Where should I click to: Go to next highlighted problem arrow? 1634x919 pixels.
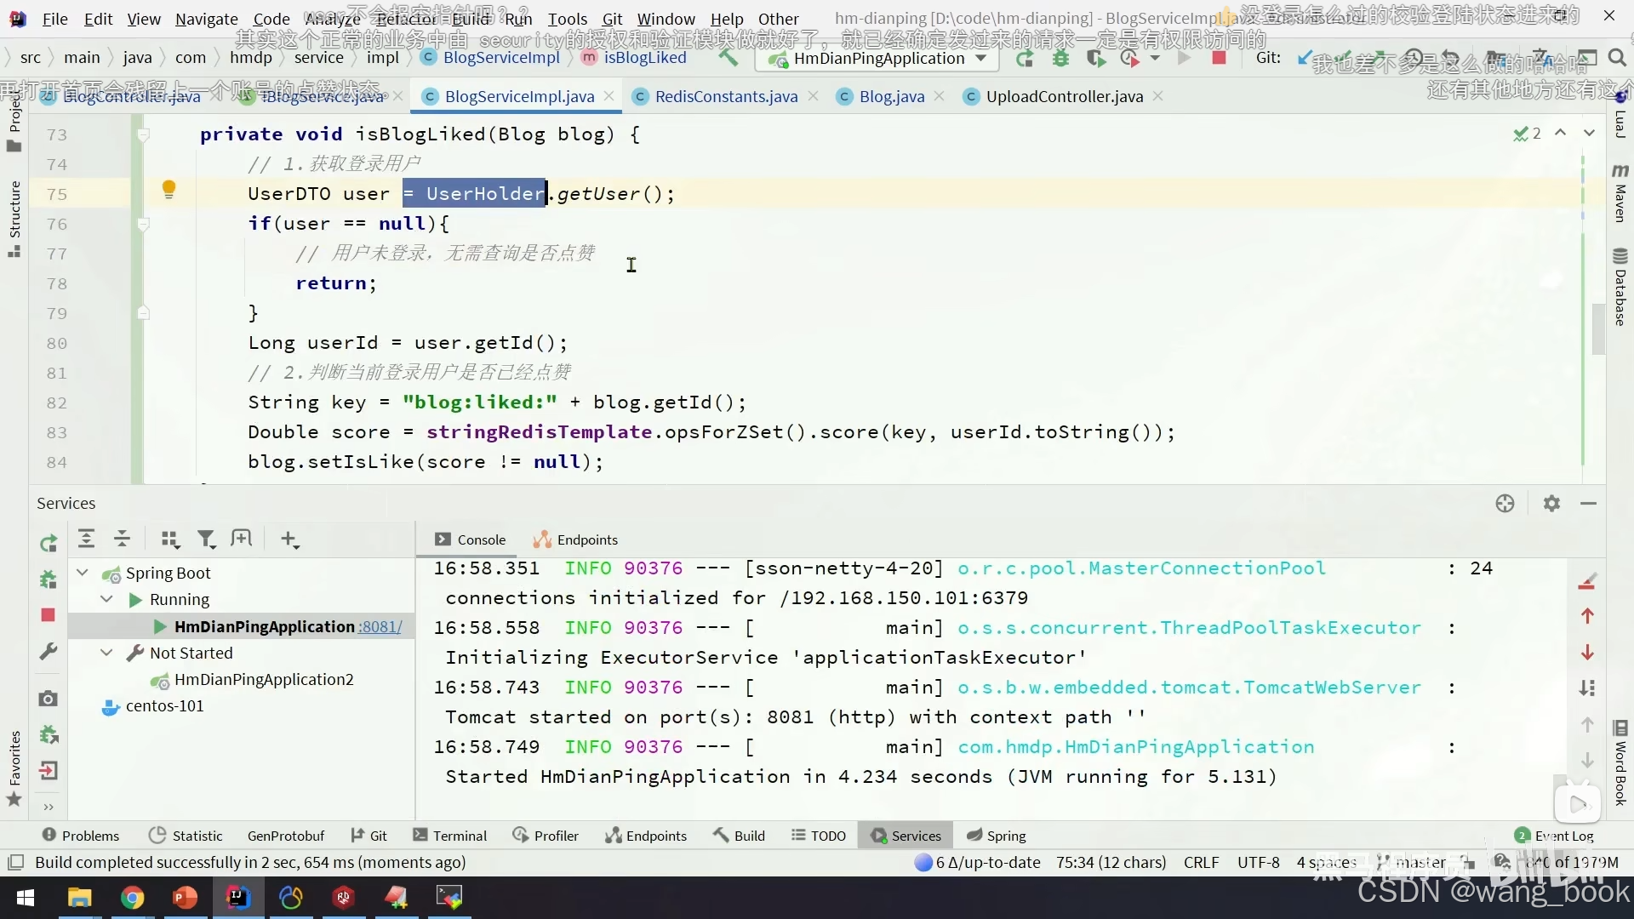(1589, 133)
